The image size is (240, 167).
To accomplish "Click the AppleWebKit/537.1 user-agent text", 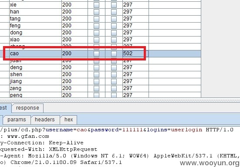I will pyautogui.click(x=183, y=156).
